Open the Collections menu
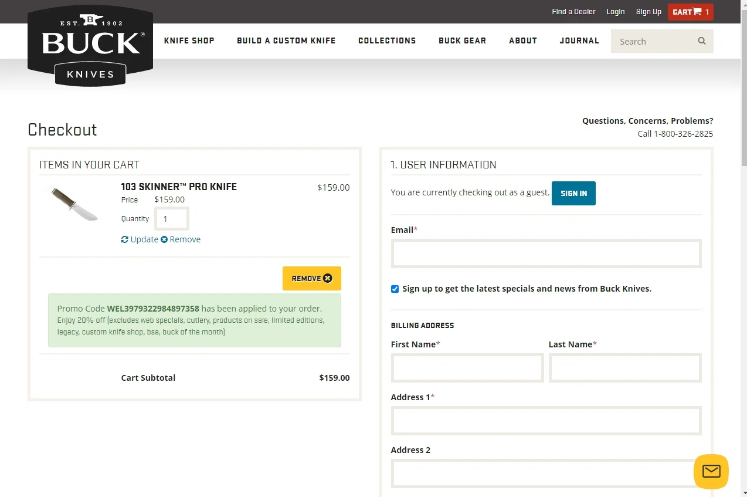This screenshot has height=497, width=747. pyautogui.click(x=387, y=40)
